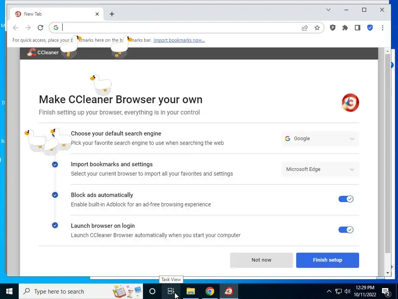The image size is (398, 299).
Task: Click 'Make CCleaner Browser your own' title
Action: (x=120, y=99)
